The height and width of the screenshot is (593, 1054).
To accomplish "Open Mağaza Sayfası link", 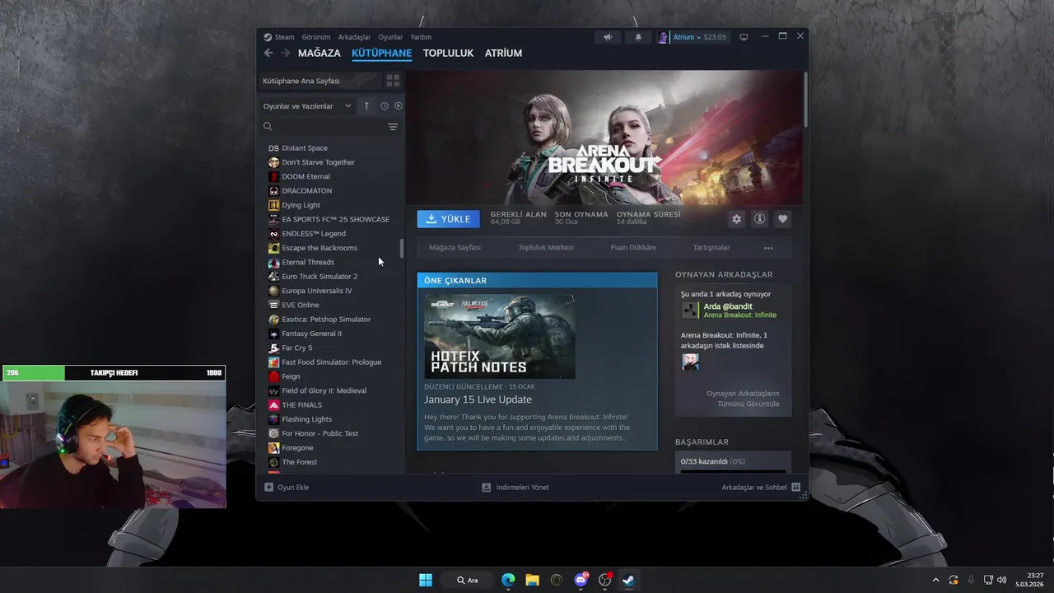I will pyautogui.click(x=455, y=247).
